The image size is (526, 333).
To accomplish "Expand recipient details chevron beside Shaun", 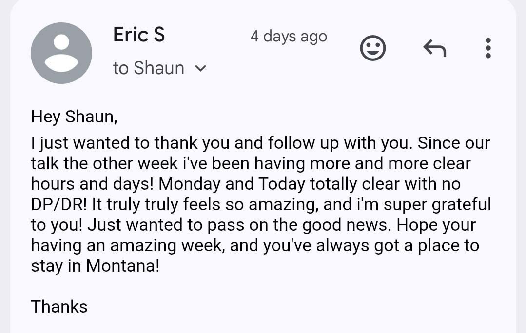I will (200, 68).
